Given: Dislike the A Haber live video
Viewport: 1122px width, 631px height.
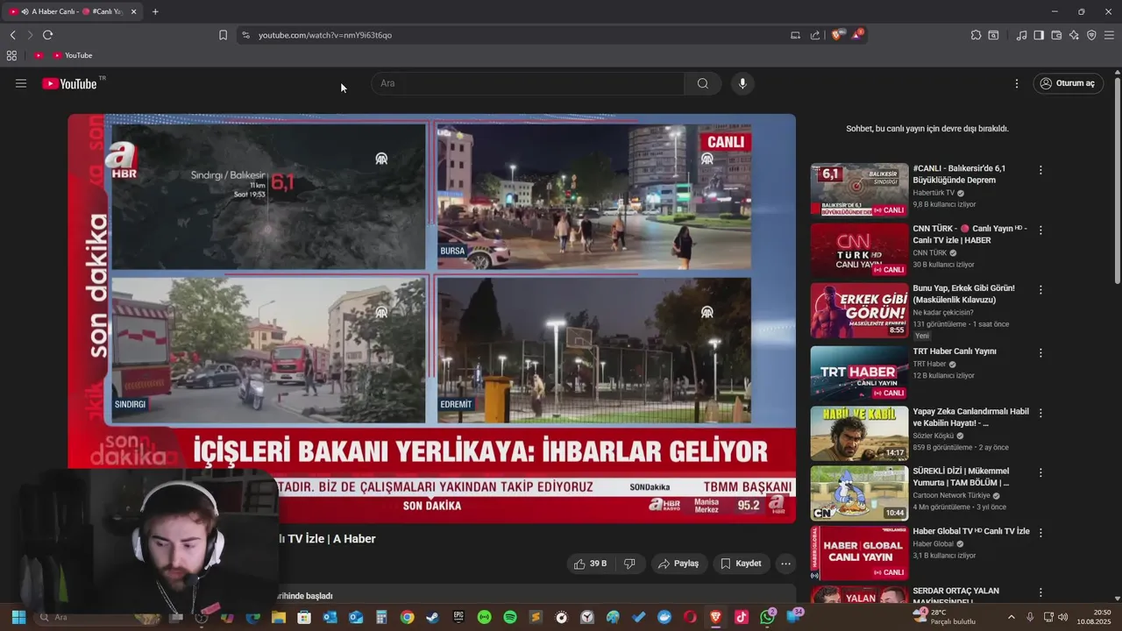Looking at the screenshot, I should click(x=629, y=564).
